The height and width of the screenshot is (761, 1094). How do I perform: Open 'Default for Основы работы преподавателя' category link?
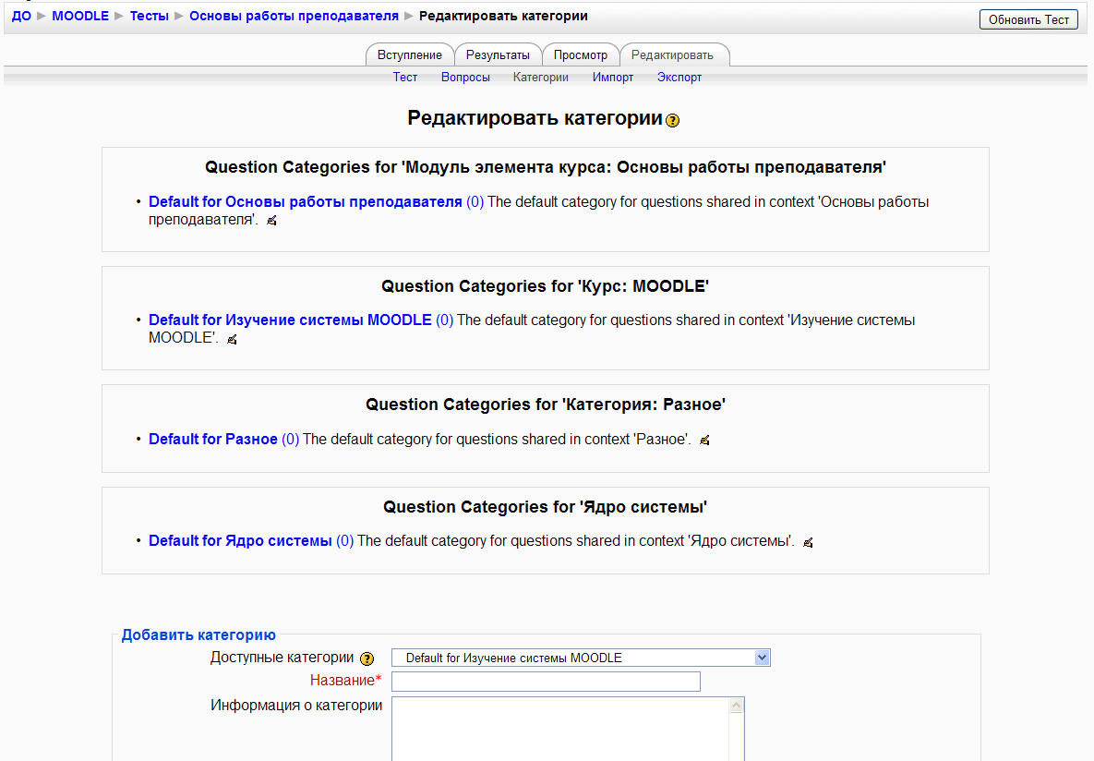pos(305,201)
